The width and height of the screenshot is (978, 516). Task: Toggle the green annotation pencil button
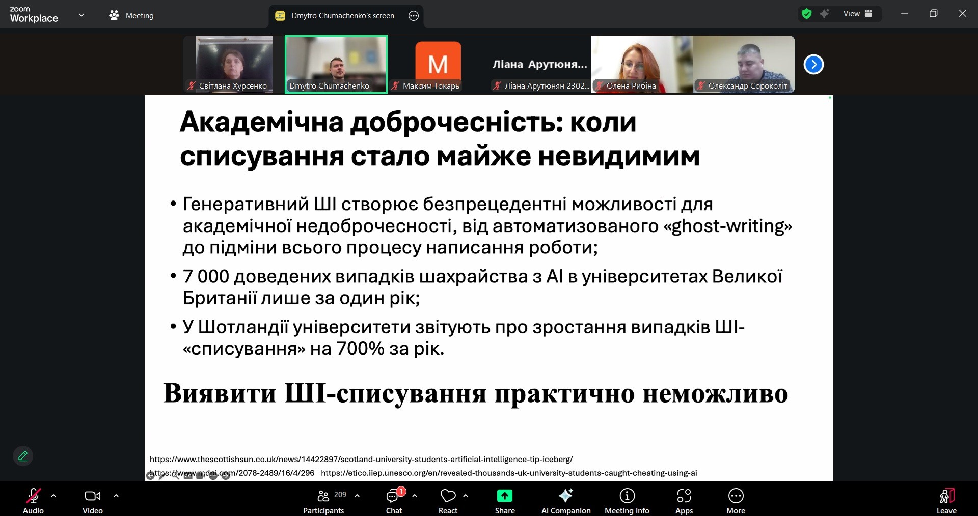[23, 456]
